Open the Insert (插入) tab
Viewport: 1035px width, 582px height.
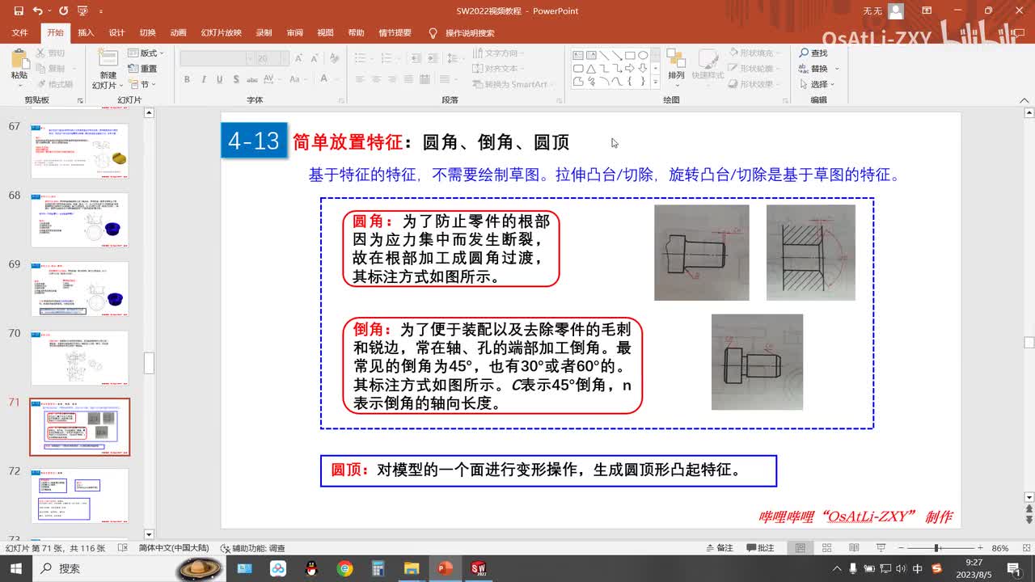[x=86, y=33]
